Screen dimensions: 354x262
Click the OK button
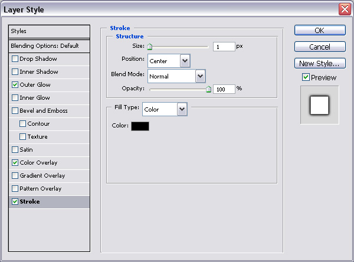(x=319, y=30)
